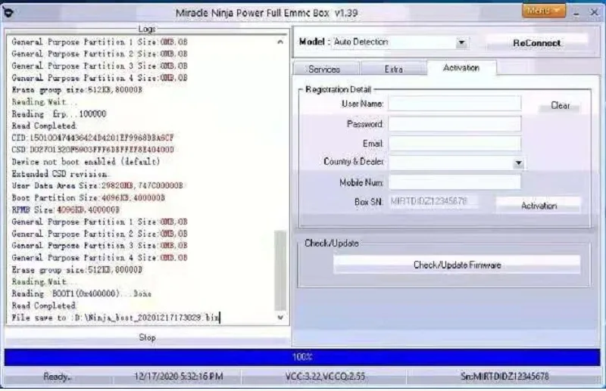Select the Activation tab
Screen dimensions: 606x391
(x=461, y=68)
